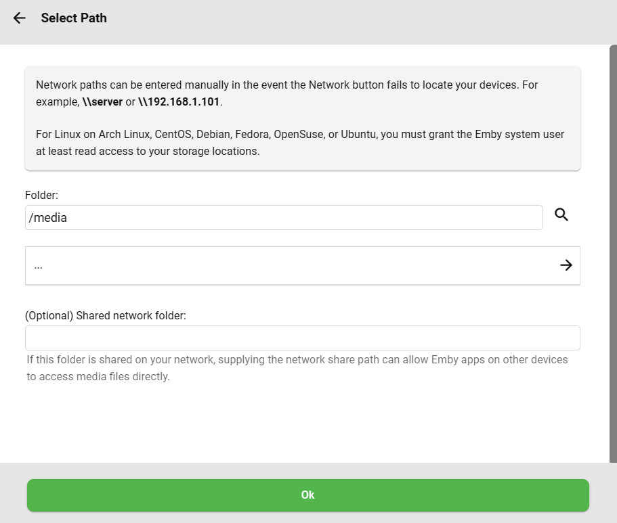Click into the Shared network folder input
Viewport: 617px width, 523px height.
pos(302,338)
